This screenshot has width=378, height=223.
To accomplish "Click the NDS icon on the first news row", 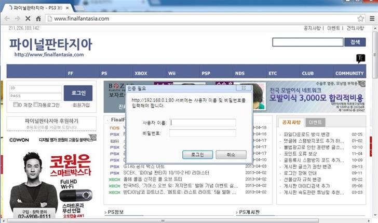I will [x=115, y=128].
